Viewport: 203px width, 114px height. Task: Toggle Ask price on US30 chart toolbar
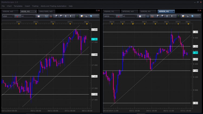coord(51,16)
